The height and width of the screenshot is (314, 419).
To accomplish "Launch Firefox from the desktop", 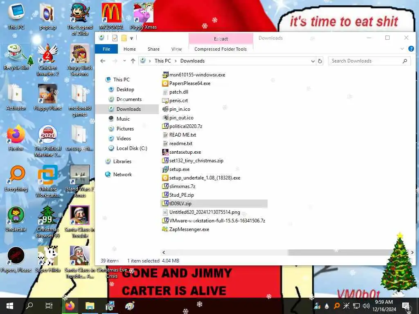I will (16, 137).
